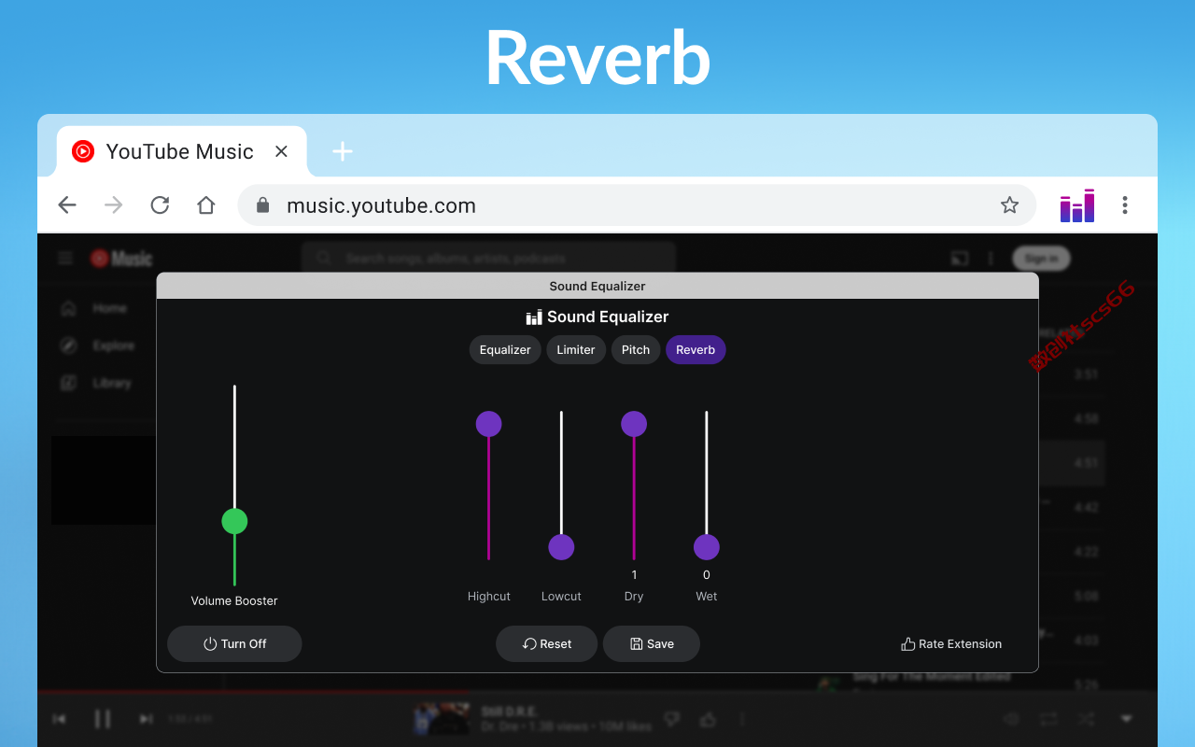The height and width of the screenshot is (747, 1195).
Task: Go to browser home icon
Action: pyautogui.click(x=206, y=205)
